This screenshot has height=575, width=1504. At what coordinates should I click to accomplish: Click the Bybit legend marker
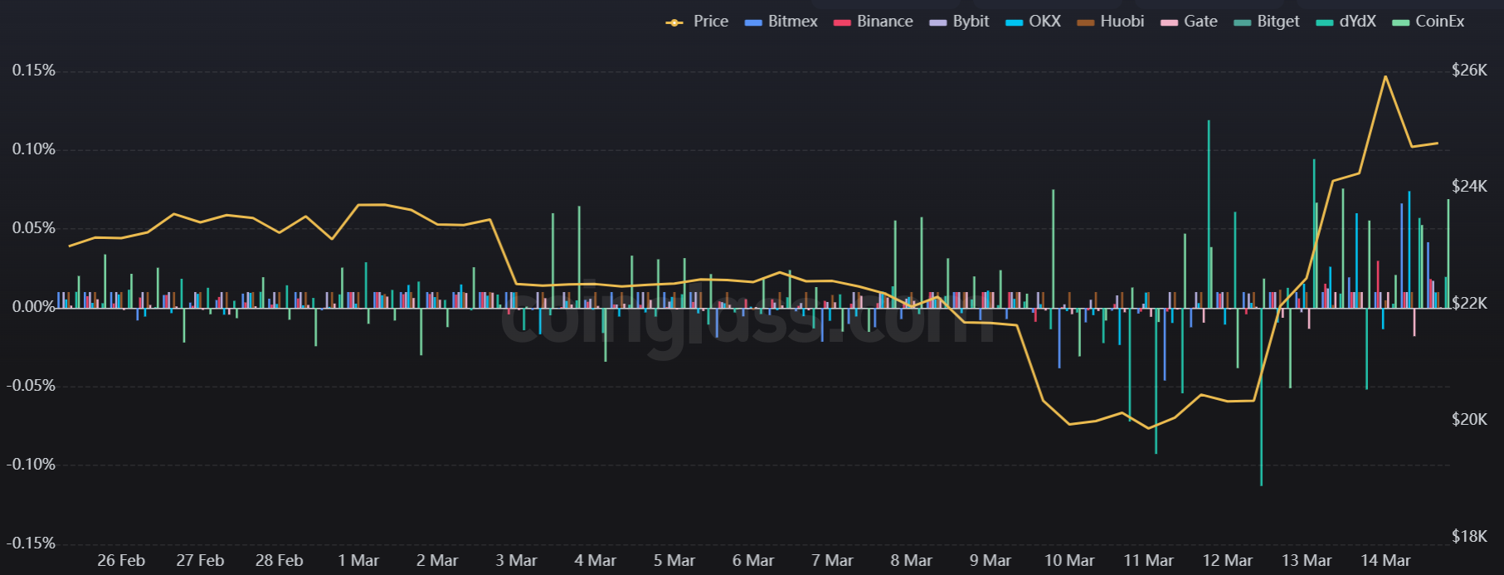(x=938, y=22)
